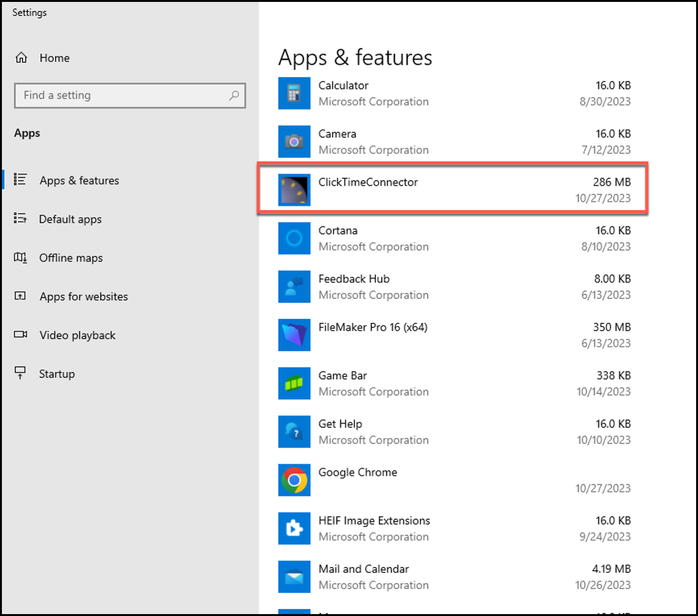Click the search magnifier icon

pos(234,96)
